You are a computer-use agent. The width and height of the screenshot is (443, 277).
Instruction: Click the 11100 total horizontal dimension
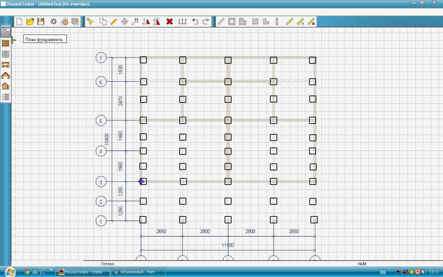(228, 245)
